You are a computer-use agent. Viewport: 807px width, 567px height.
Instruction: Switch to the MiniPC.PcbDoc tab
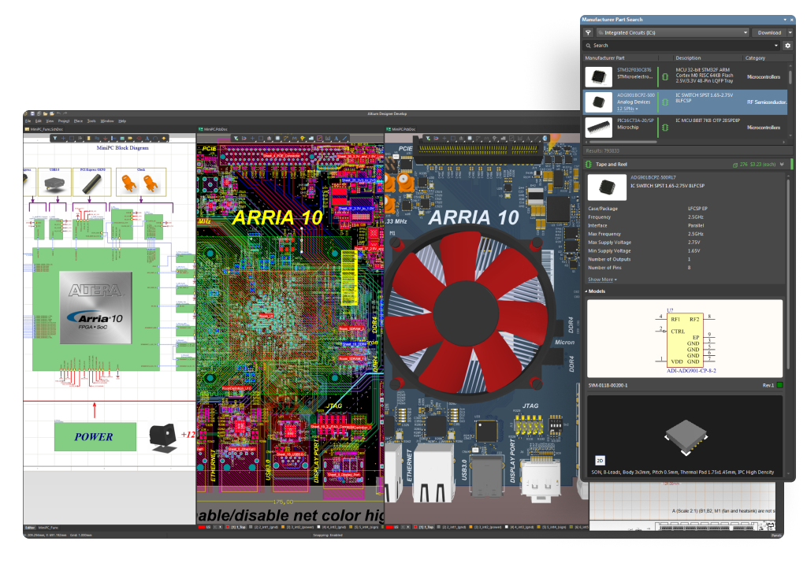[x=213, y=128]
